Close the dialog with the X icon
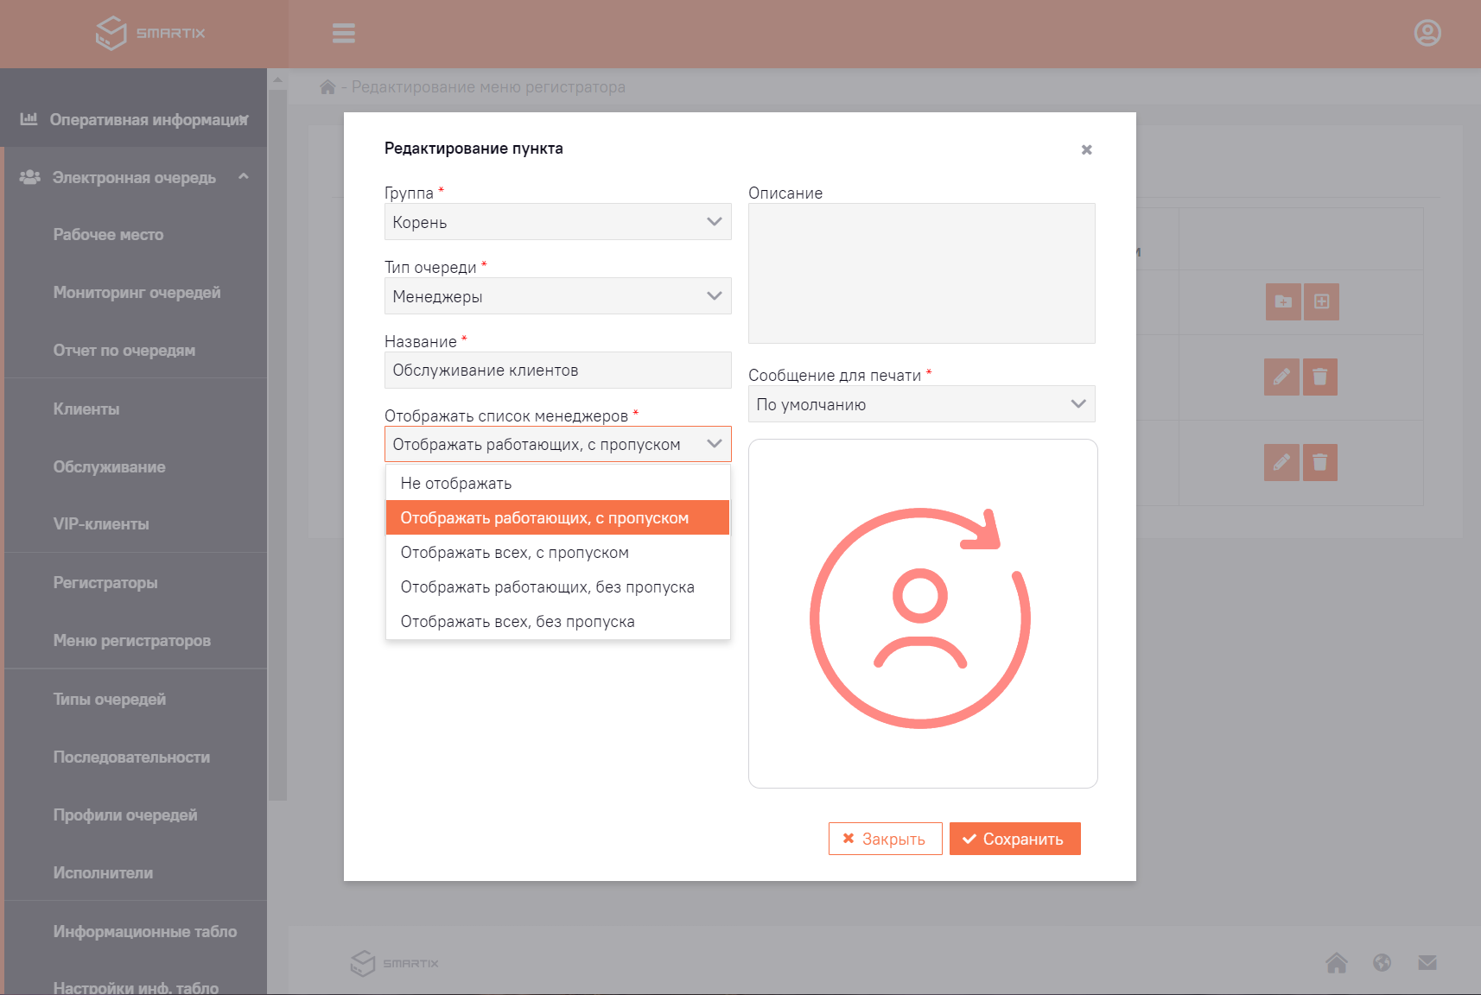1481x995 pixels. 1087,149
